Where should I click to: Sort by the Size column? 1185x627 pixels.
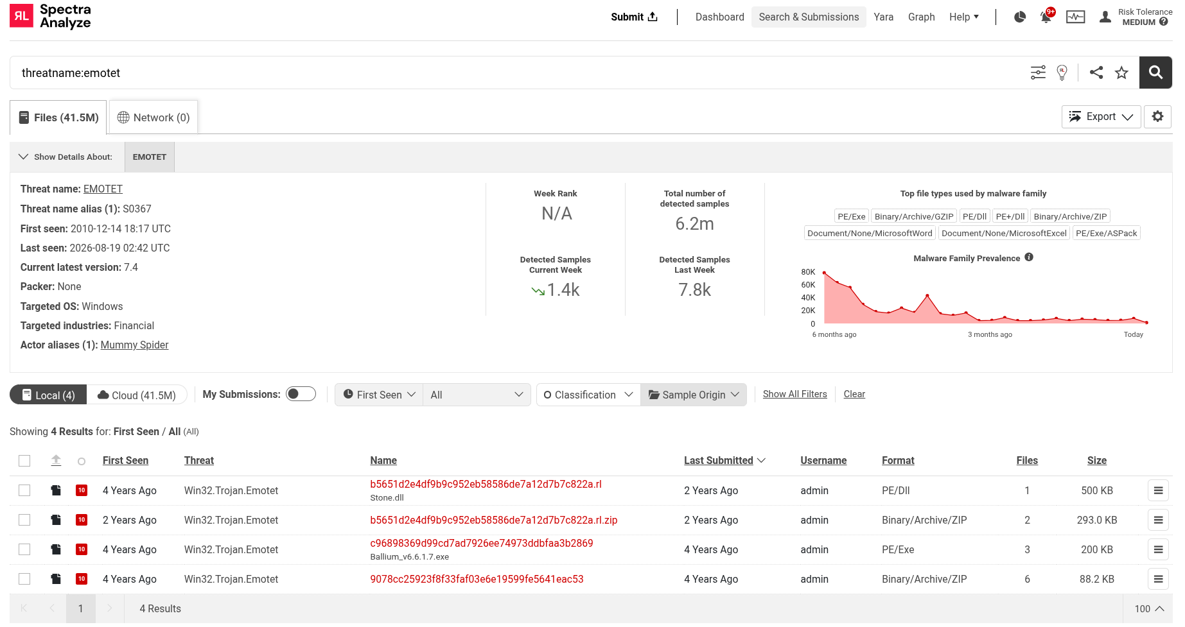coord(1097,460)
